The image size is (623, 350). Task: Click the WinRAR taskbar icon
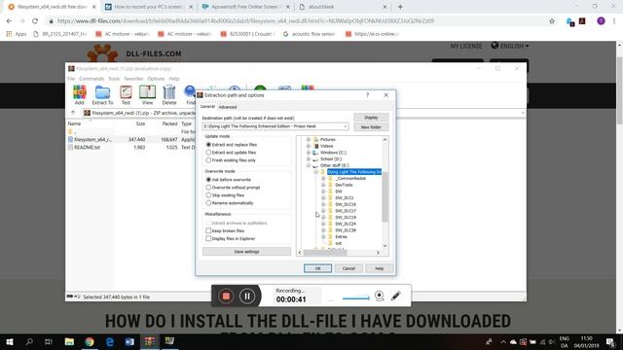pyautogui.click(x=149, y=341)
